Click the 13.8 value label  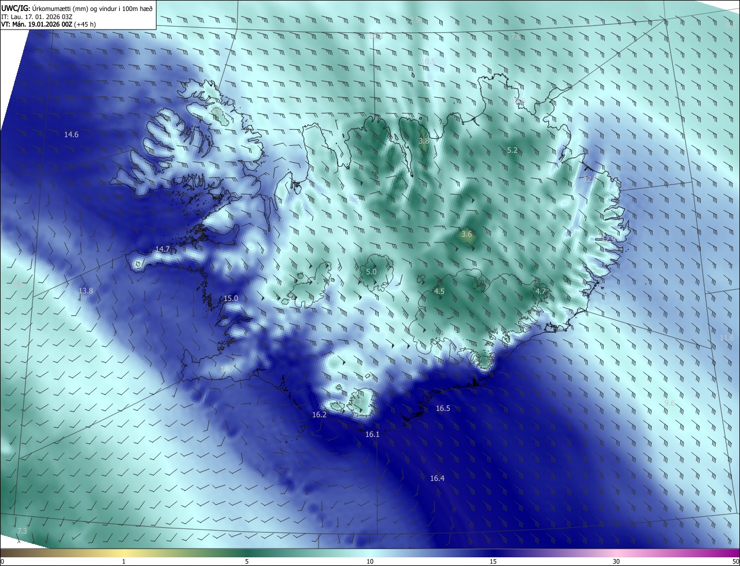[x=86, y=291]
